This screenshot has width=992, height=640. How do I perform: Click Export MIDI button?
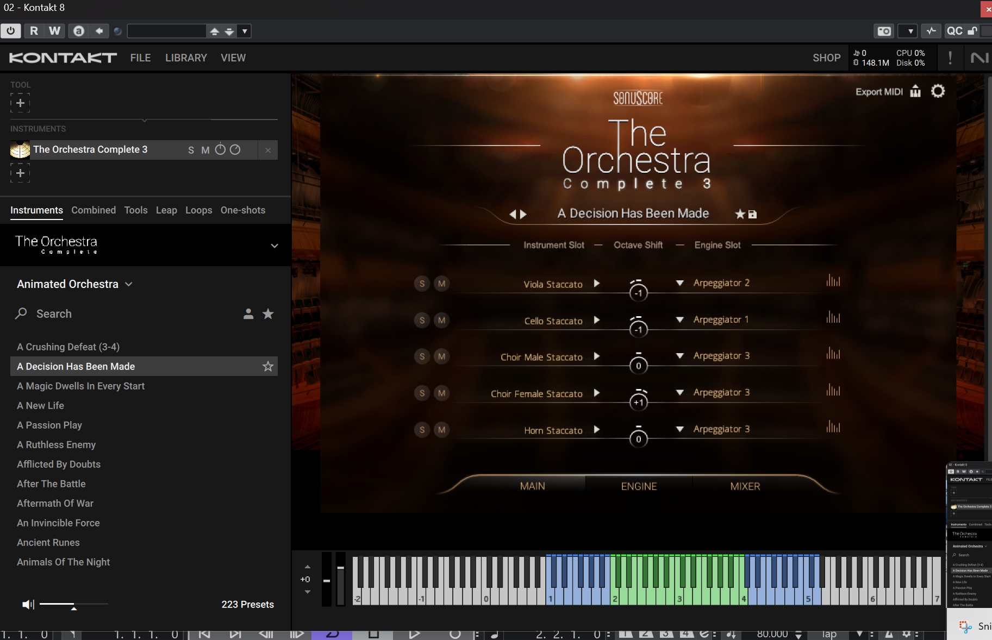point(879,92)
